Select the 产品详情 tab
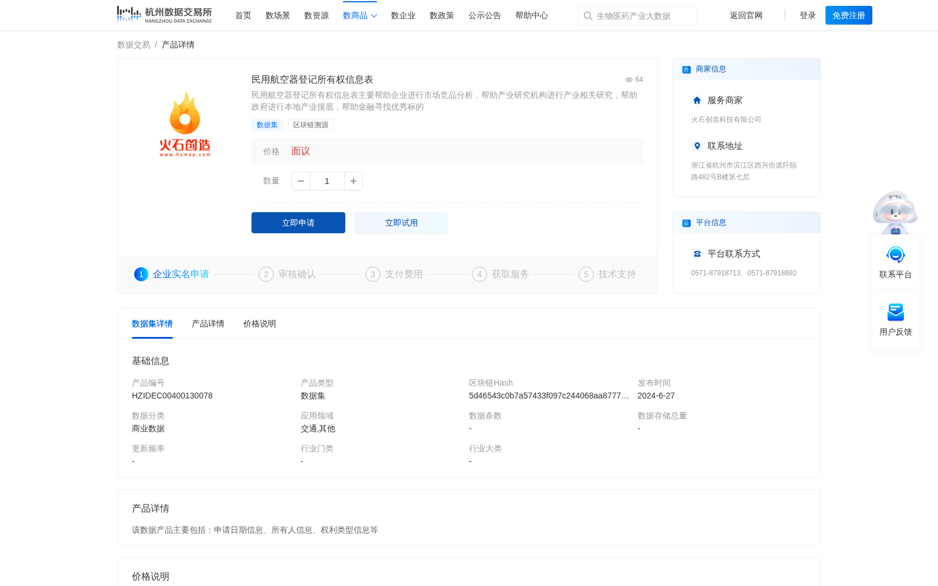This screenshot has width=938, height=586. click(208, 323)
